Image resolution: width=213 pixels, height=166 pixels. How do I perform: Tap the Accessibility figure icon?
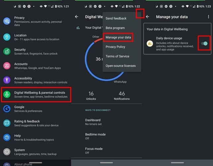tap(7, 80)
